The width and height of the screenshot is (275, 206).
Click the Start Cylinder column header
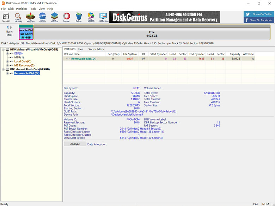158,54
